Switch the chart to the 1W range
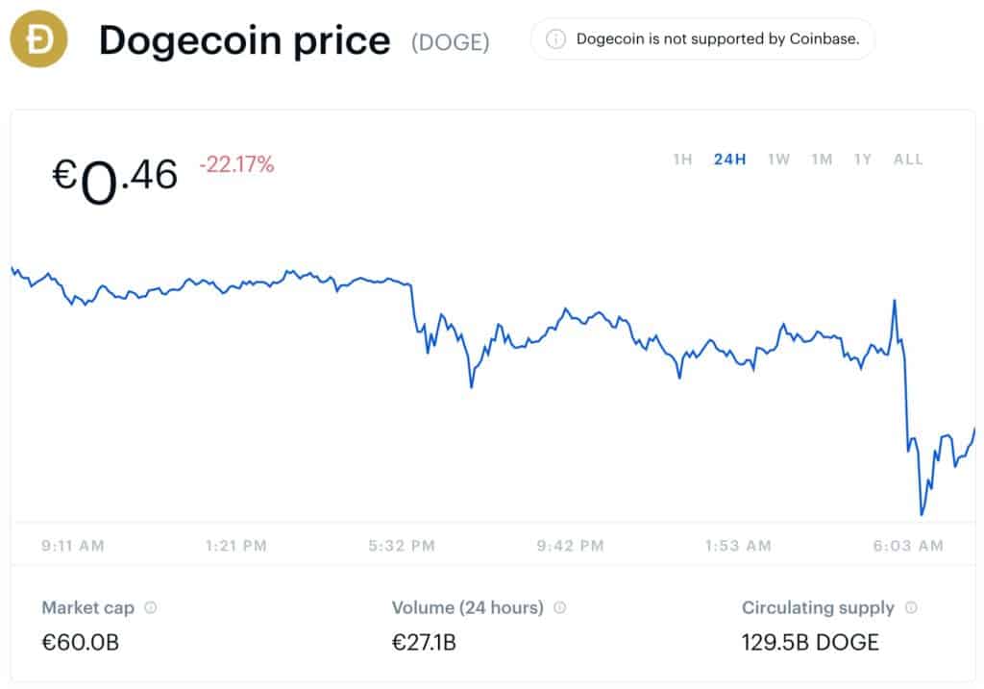This screenshot has width=984, height=689. (x=778, y=160)
